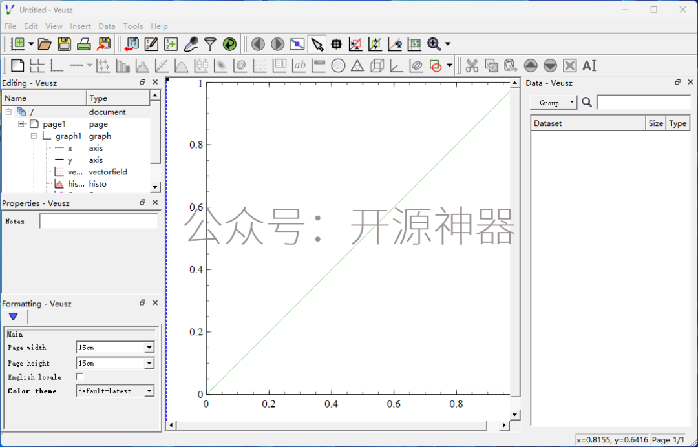Open the Insert menu
The width and height of the screenshot is (698, 447).
[81, 26]
